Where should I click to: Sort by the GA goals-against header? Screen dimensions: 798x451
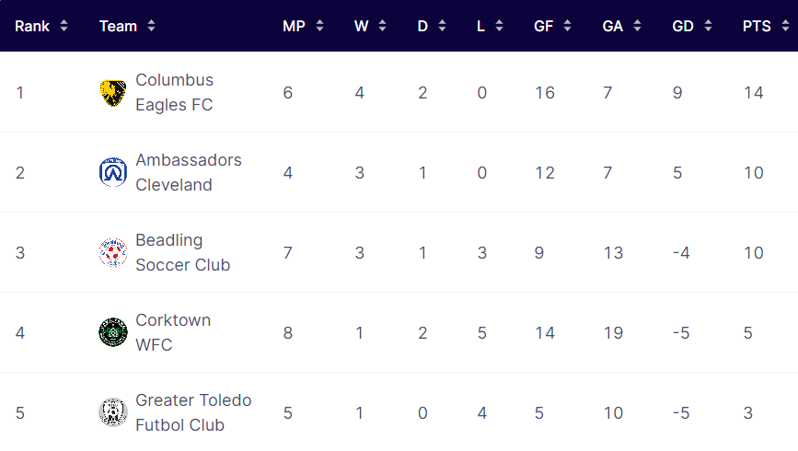(x=612, y=26)
